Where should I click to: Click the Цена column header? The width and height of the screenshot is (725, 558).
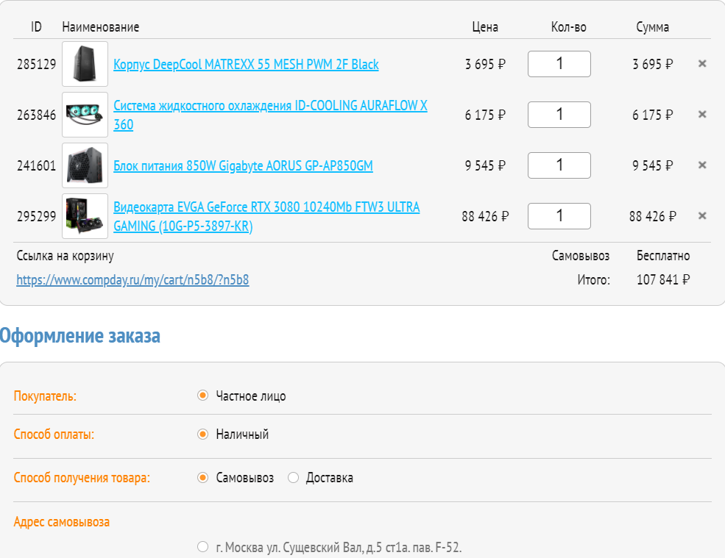point(485,27)
